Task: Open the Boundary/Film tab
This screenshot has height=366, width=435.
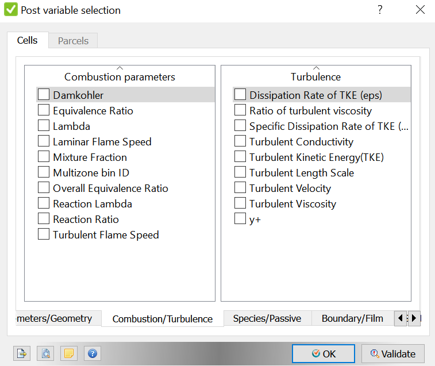Action: [352, 318]
